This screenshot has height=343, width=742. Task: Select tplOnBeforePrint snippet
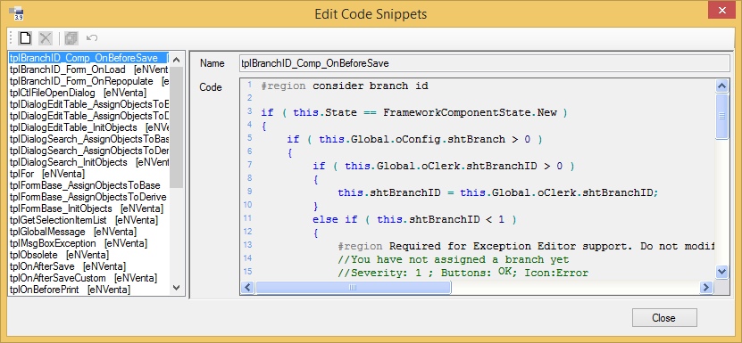[x=88, y=290]
